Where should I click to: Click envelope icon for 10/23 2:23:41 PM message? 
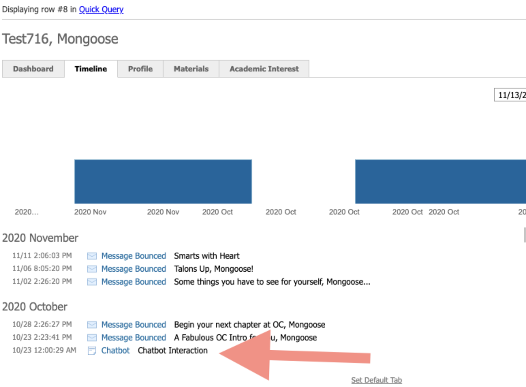(92, 337)
